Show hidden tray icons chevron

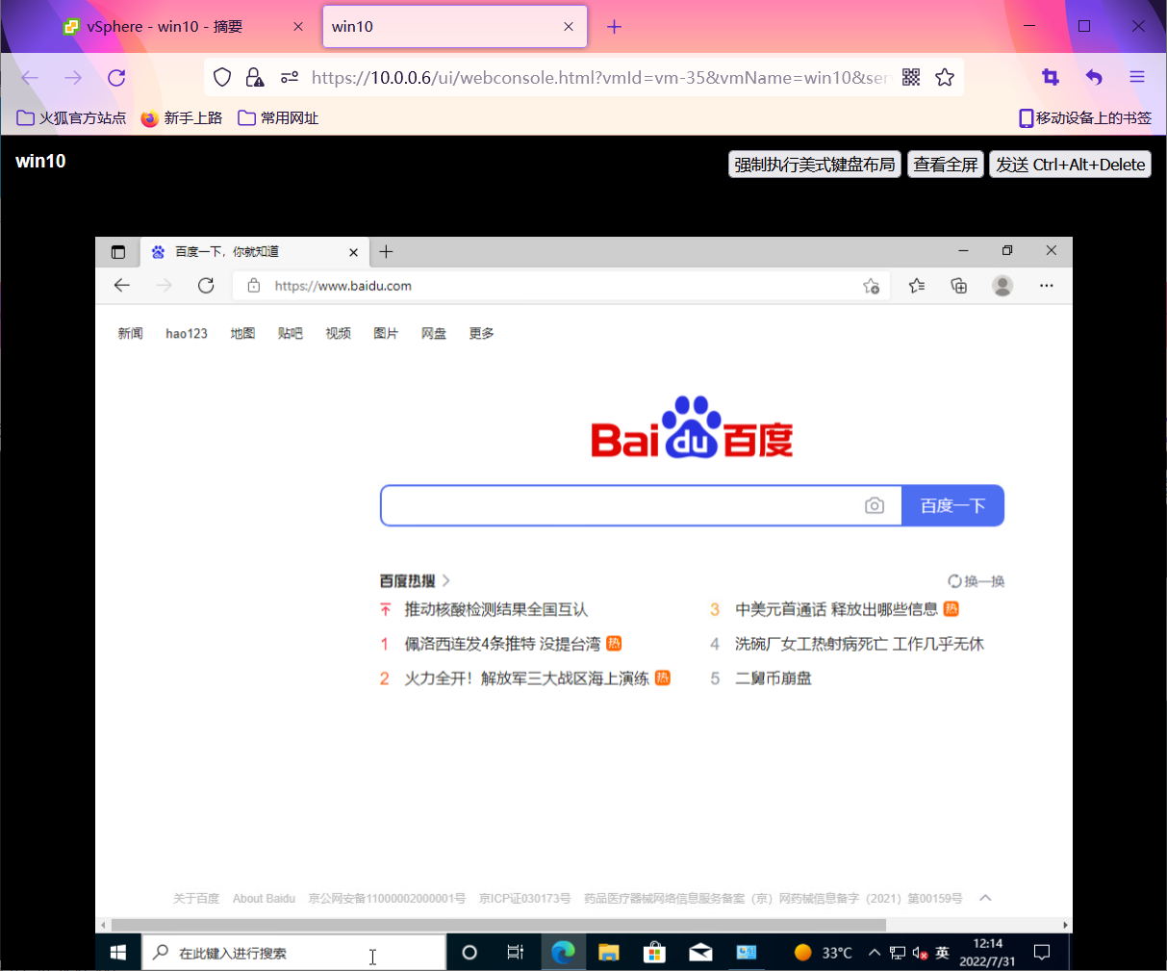coord(874,953)
